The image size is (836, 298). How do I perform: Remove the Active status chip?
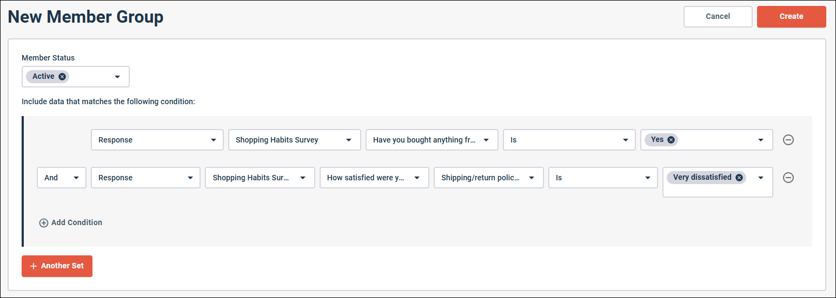tap(62, 77)
